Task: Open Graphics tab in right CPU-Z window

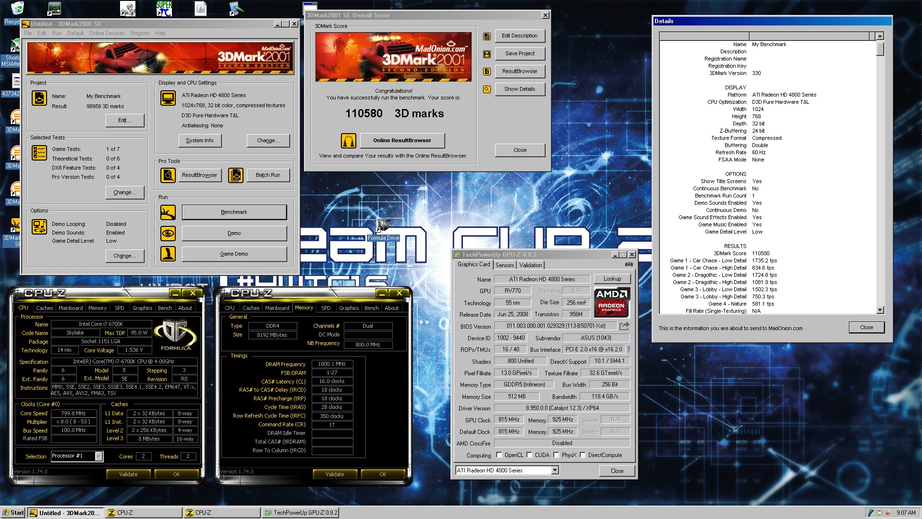Action: [349, 308]
